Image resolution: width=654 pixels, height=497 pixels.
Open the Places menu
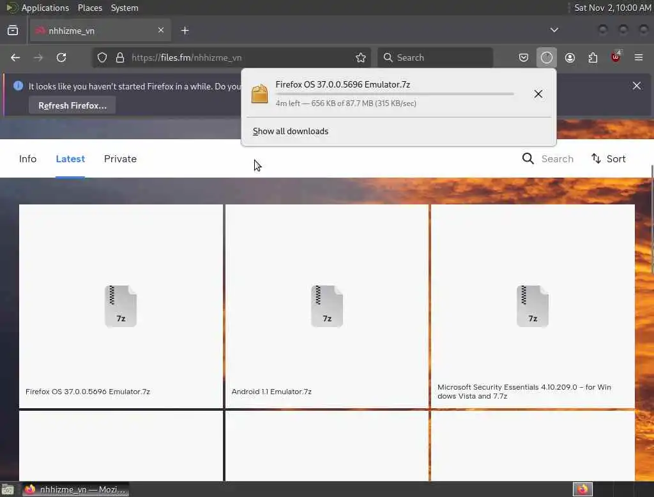pos(89,8)
